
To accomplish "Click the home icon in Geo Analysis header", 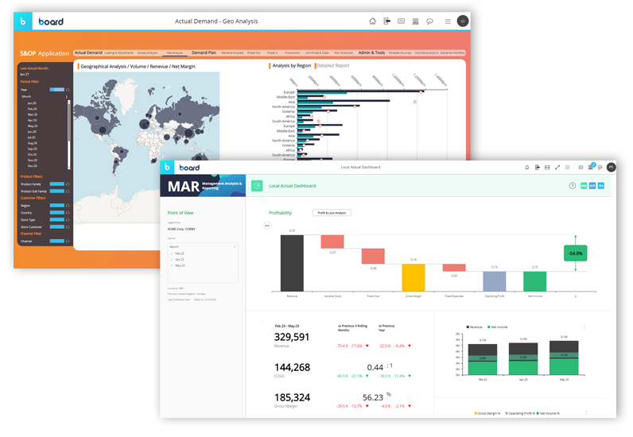I will (373, 21).
